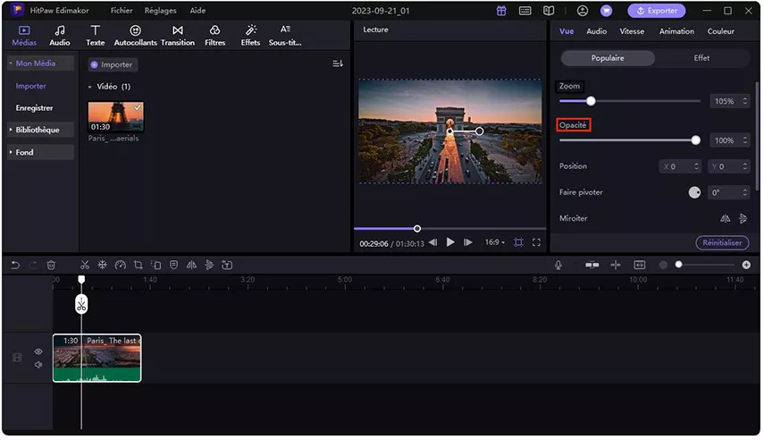Select the Populaire toggle option
Image resolution: width=764 pixels, height=440 pixels.
point(608,58)
